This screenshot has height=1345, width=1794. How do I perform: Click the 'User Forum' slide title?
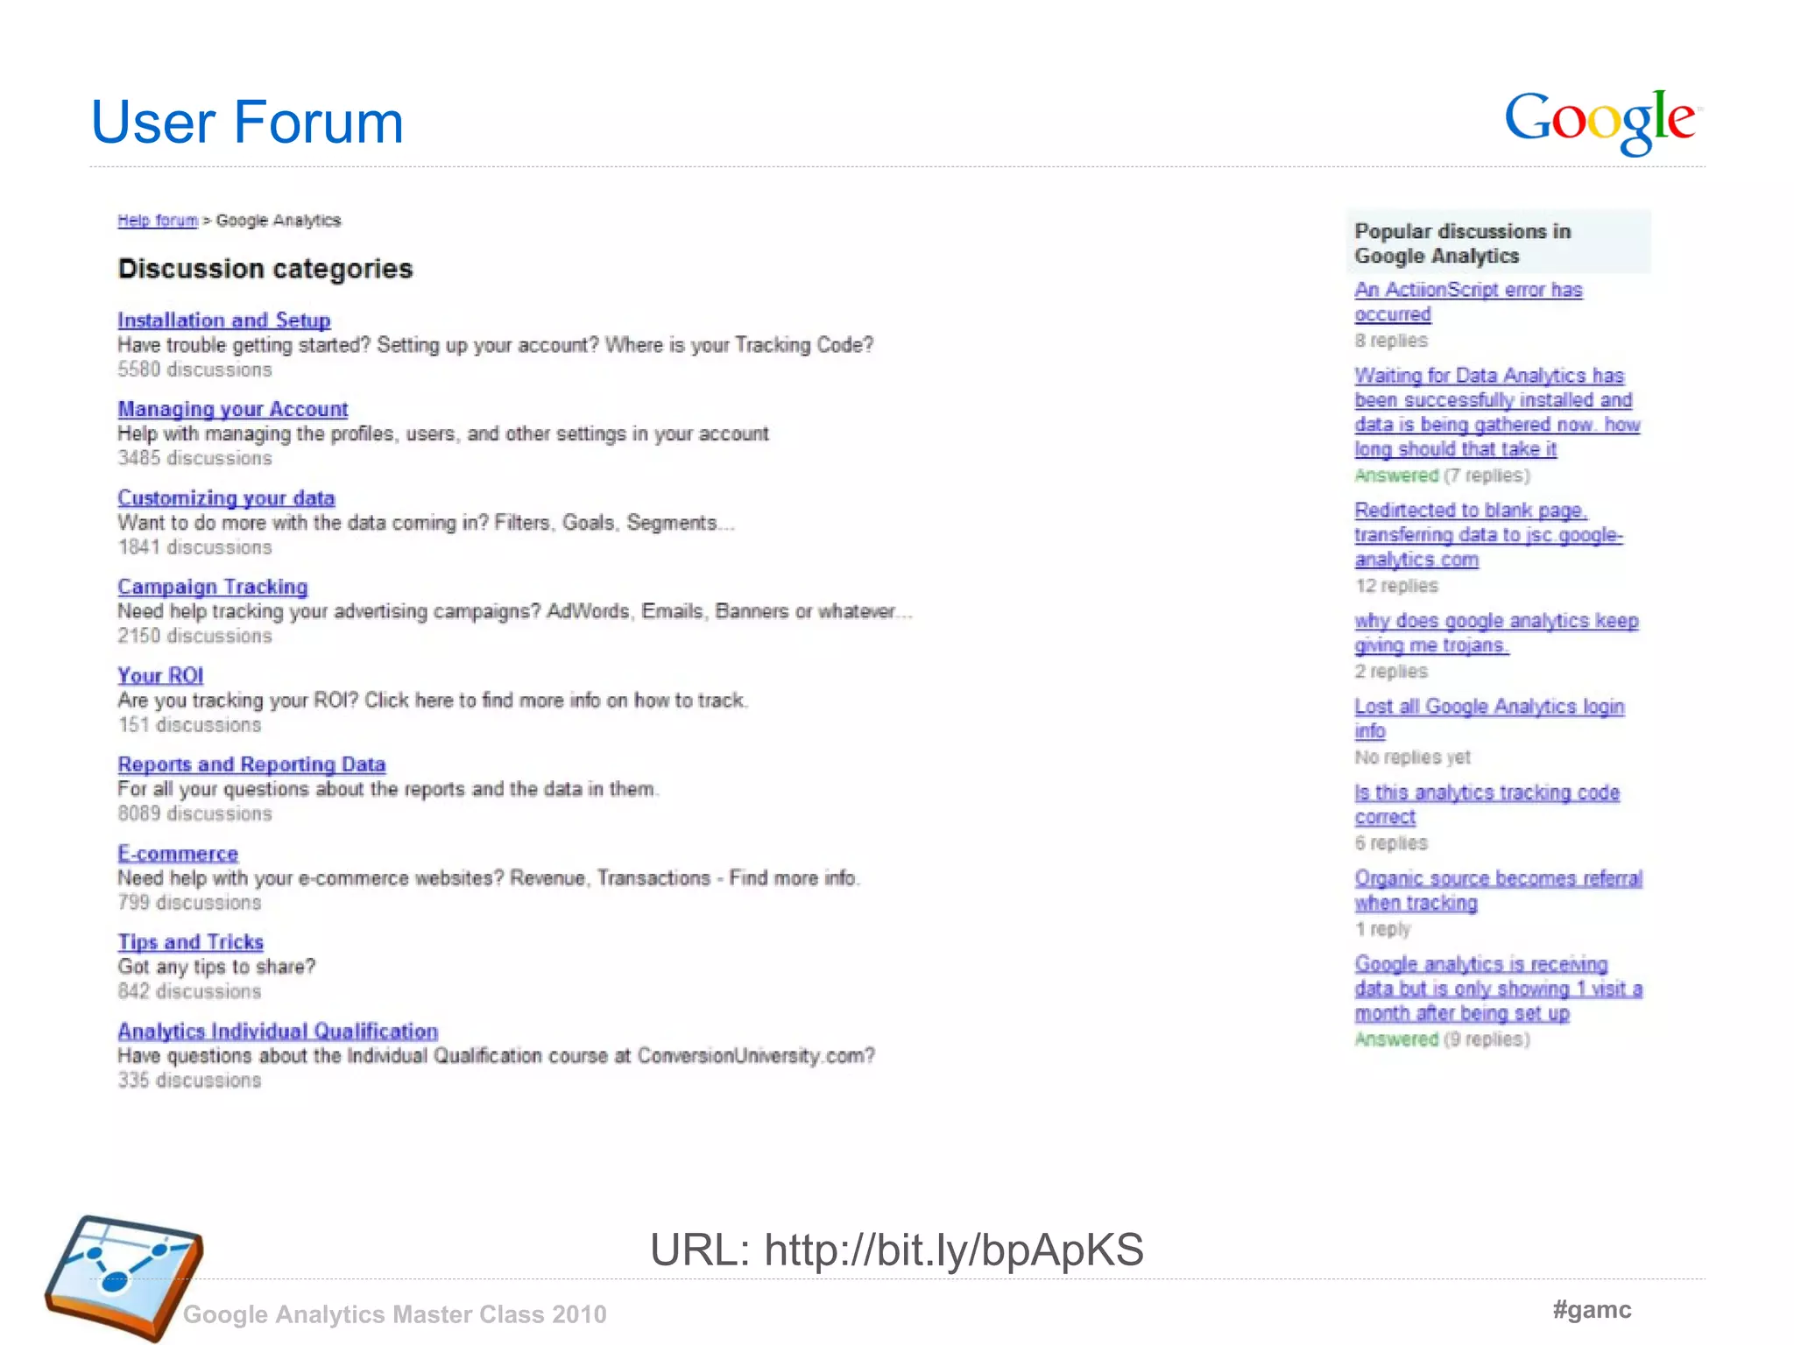(247, 122)
